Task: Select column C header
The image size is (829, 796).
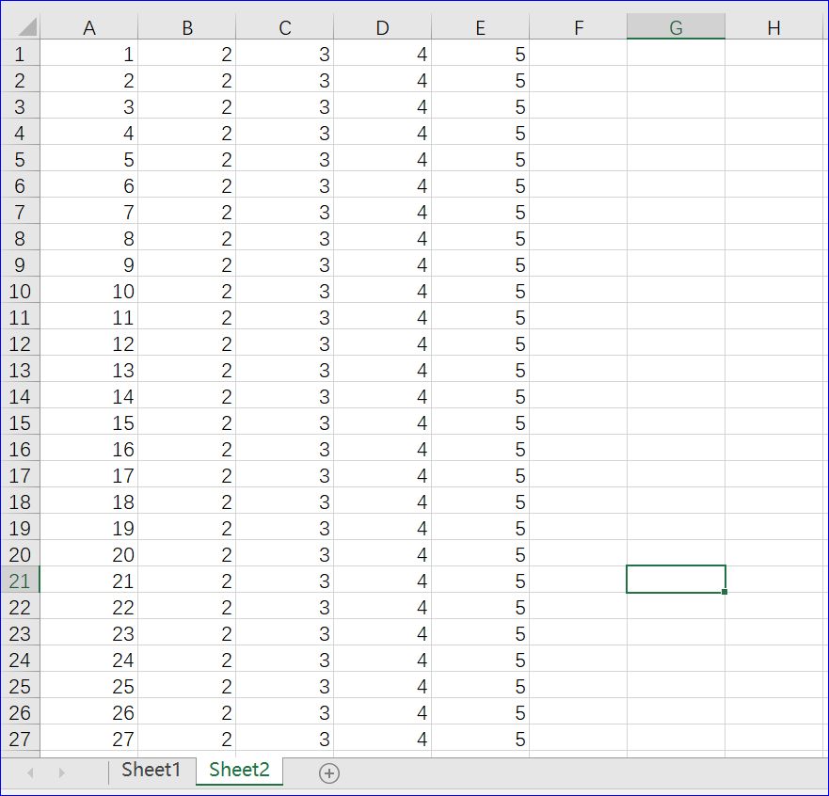Action: tap(284, 27)
